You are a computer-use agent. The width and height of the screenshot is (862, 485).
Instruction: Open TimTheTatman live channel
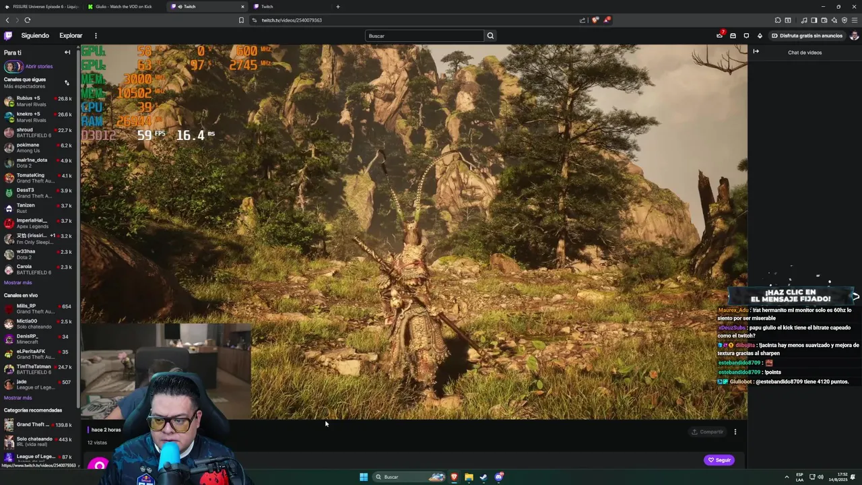coord(38,369)
